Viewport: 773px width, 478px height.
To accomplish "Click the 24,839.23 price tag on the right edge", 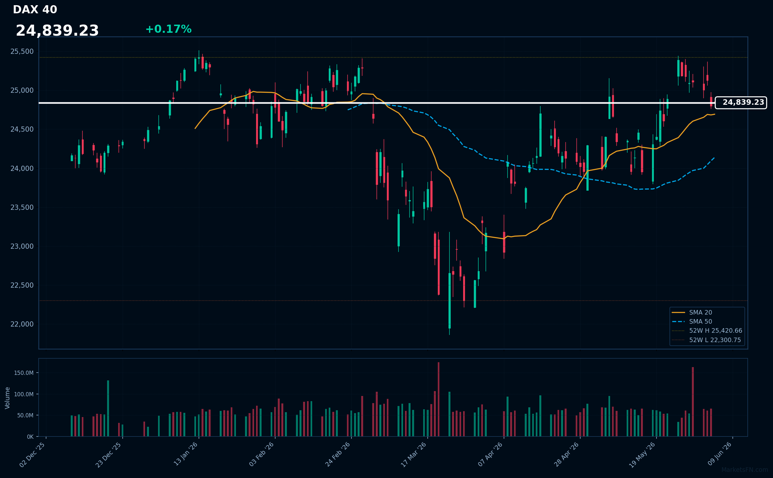I will [741, 102].
